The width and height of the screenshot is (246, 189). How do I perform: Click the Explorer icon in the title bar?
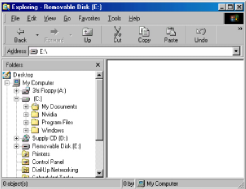pyautogui.click(x=6, y=7)
